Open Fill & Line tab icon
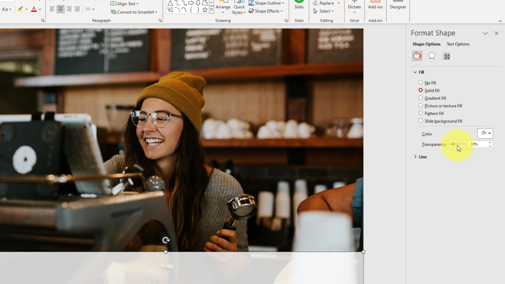This screenshot has height=284, width=505. (417, 56)
